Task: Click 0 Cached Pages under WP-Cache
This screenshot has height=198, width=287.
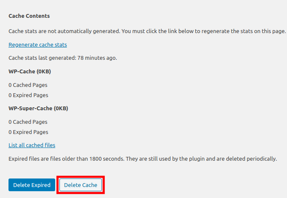Action: 28,85
